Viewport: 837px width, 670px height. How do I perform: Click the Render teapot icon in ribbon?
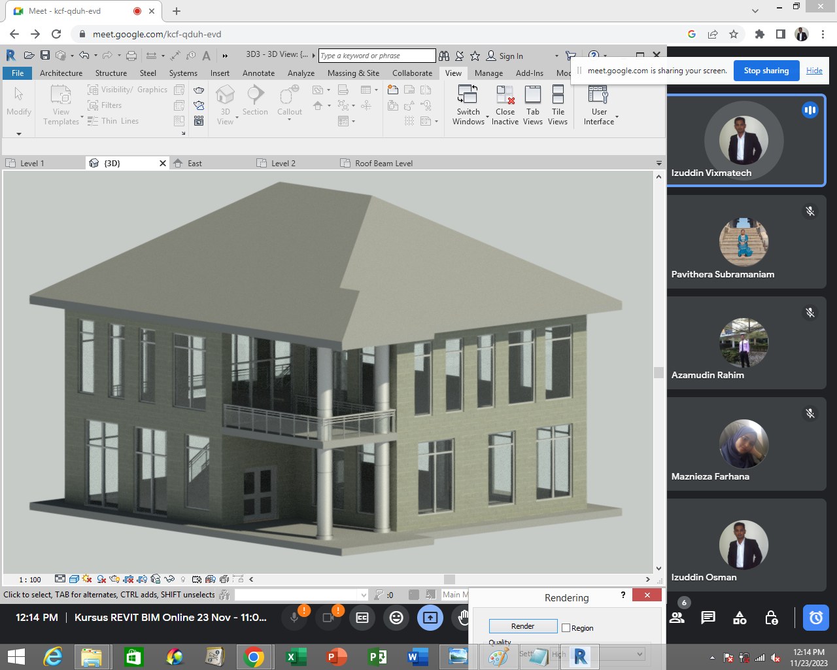(x=199, y=90)
